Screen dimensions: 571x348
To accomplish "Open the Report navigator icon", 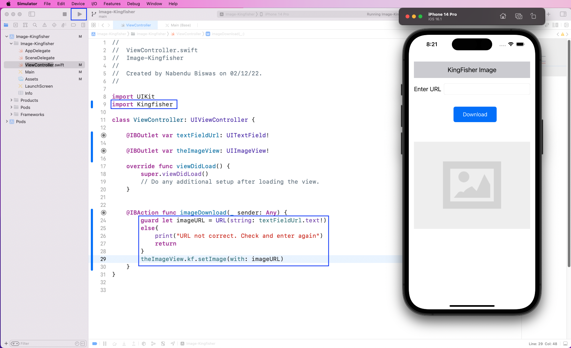I will [83, 25].
